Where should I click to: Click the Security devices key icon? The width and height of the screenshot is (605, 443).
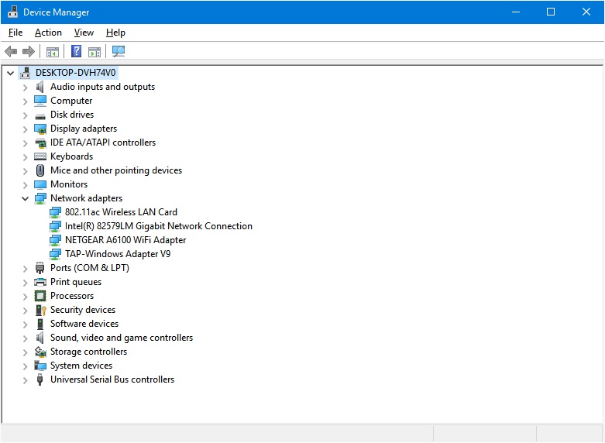[40, 310]
